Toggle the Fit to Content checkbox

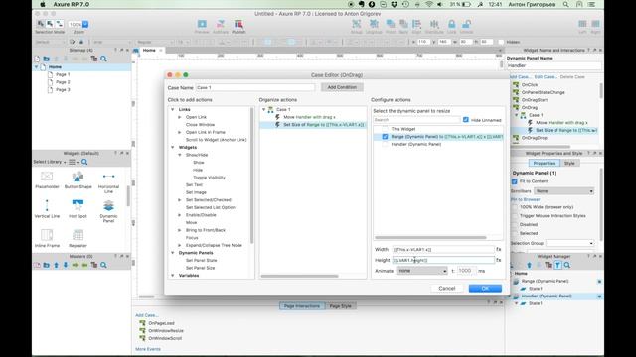pyautogui.click(x=515, y=181)
